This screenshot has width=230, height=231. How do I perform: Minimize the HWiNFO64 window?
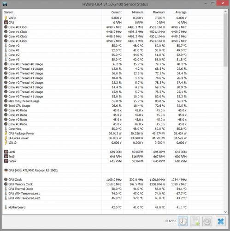coord(206,4)
